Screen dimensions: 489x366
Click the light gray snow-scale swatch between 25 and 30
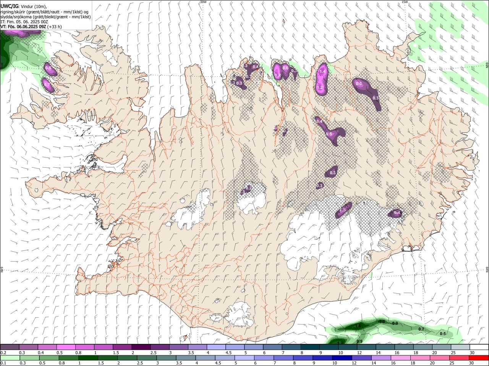[x=460, y=347]
